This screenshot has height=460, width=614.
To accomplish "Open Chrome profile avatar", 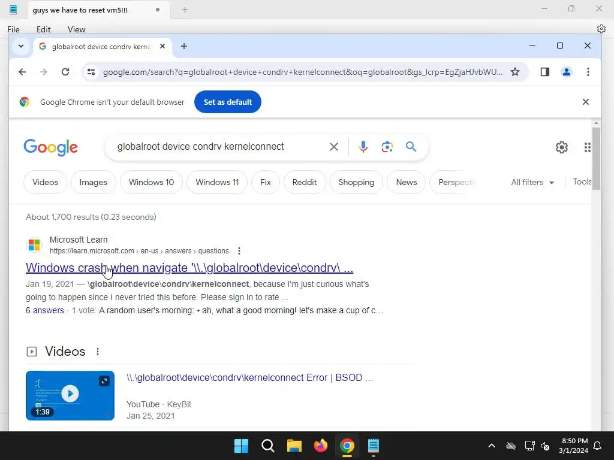I will (x=566, y=72).
